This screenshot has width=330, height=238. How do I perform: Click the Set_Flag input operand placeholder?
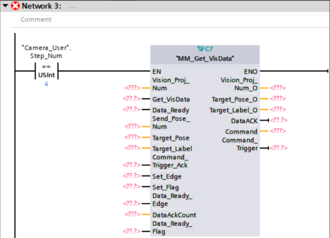click(x=131, y=186)
